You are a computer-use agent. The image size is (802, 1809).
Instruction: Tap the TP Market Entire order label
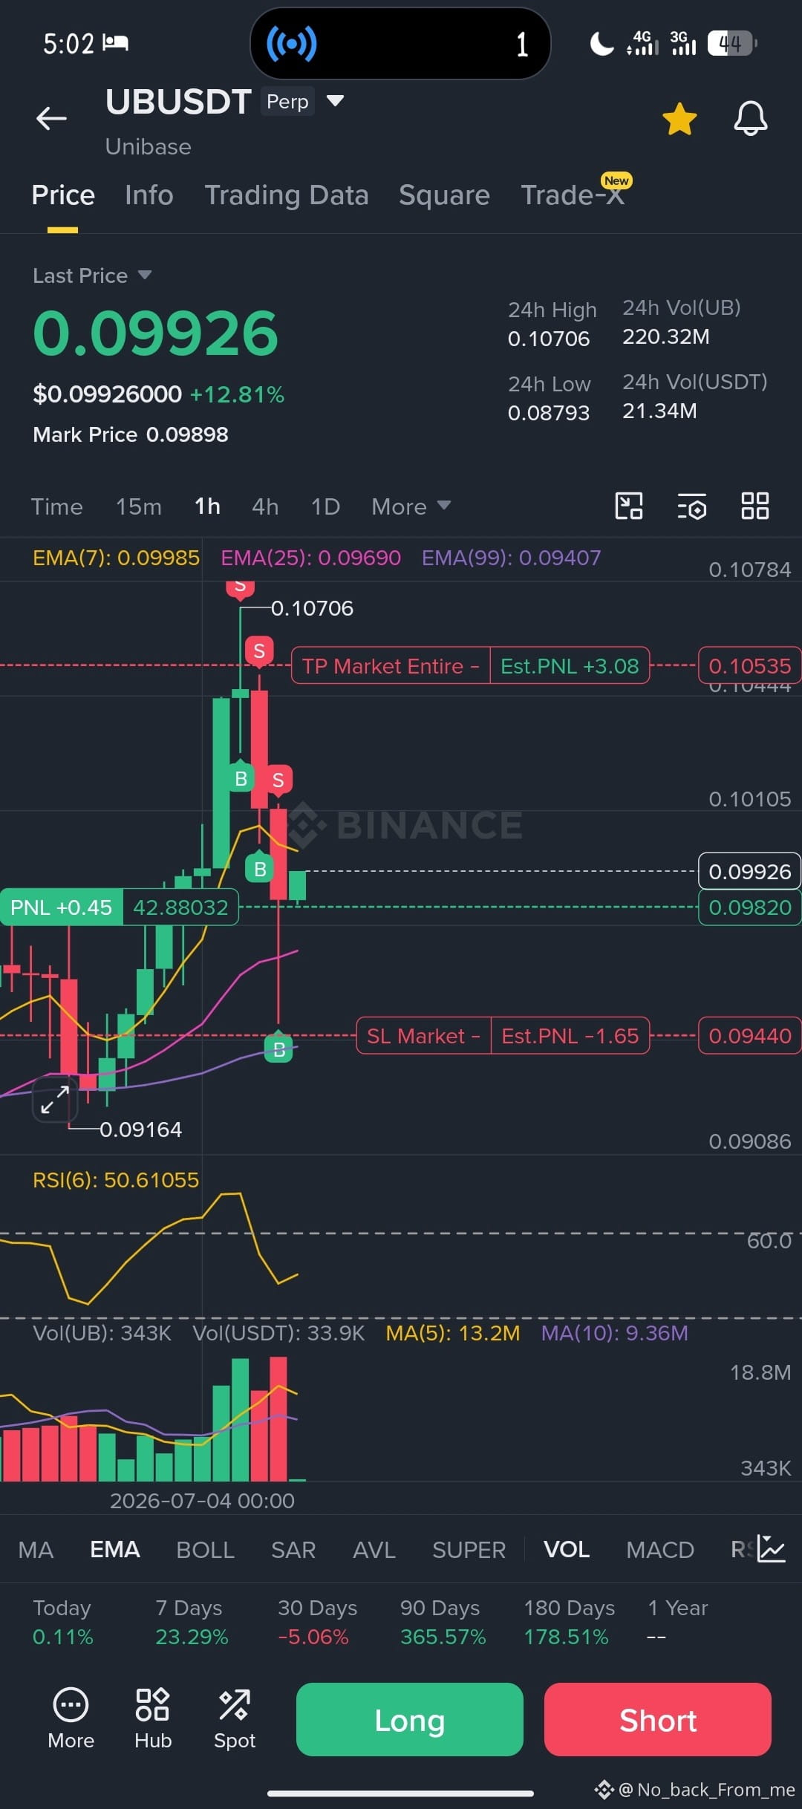(390, 665)
